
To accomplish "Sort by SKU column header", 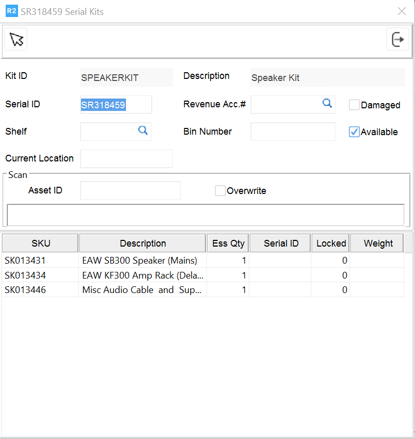I will 41,243.
